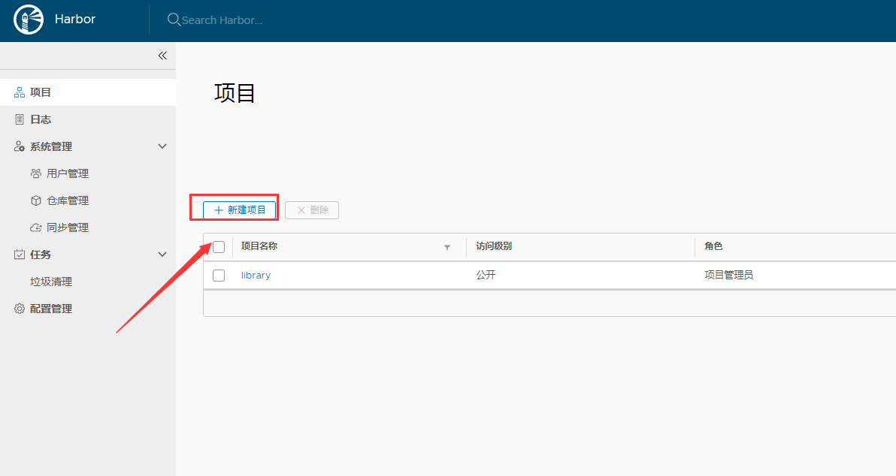
Task: Click the 任务 calendar icon
Action: pyautogui.click(x=20, y=255)
